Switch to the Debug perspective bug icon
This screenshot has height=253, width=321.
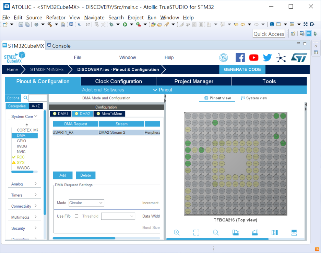[x=315, y=33]
